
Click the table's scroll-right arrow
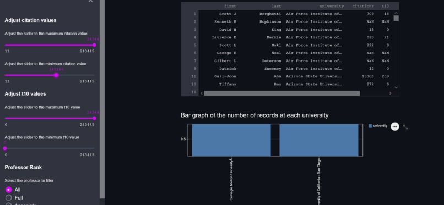point(390,93)
